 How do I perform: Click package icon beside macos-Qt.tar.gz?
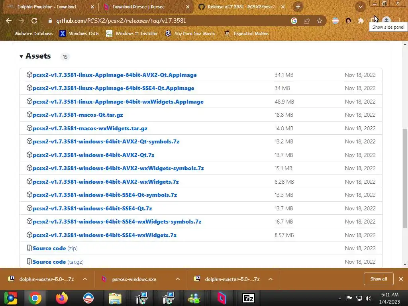click(x=29, y=114)
